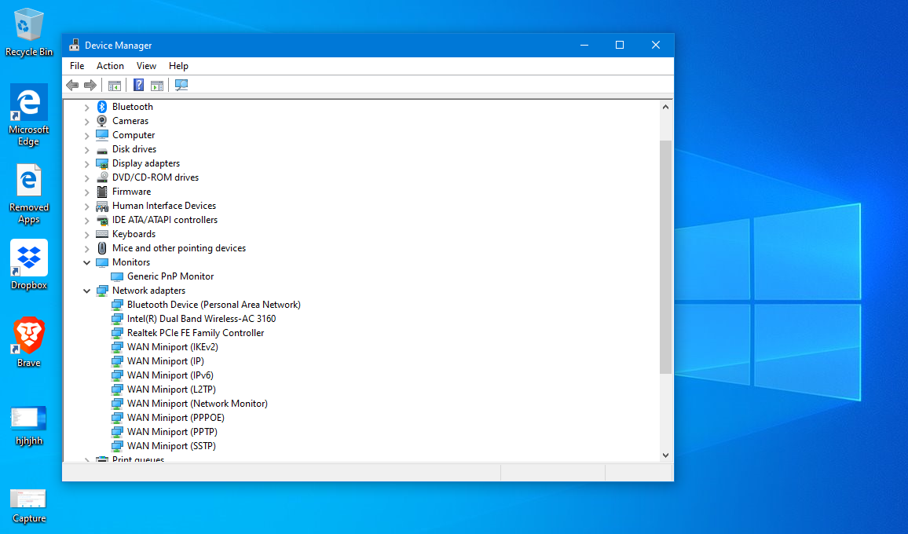Maximize the Device Manager window

(620, 46)
